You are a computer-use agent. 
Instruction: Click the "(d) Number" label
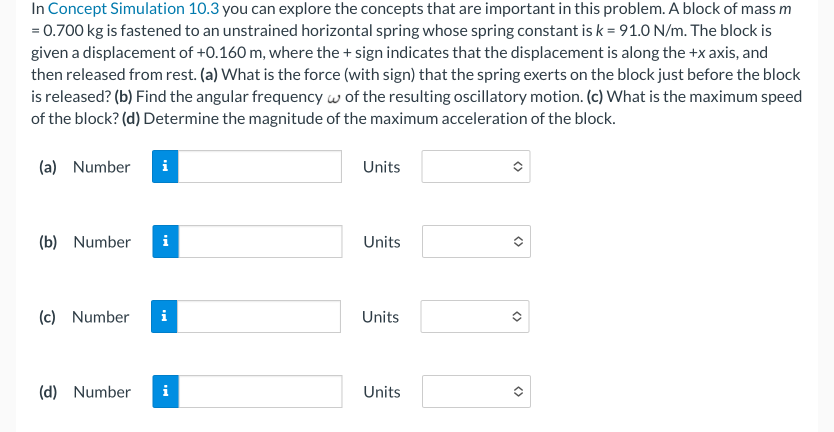pos(85,392)
